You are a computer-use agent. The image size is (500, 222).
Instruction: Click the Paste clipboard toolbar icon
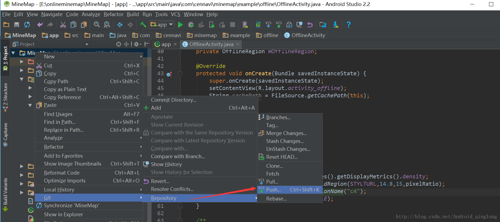coord(84,25)
